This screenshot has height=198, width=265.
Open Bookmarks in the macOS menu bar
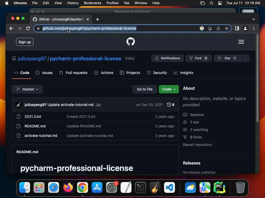tap(92, 3)
